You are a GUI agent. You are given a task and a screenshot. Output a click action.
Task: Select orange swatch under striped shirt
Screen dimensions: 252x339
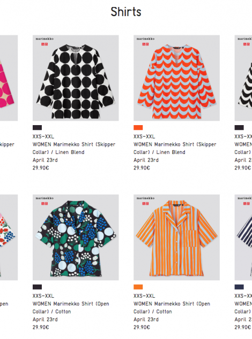click(x=138, y=287)
